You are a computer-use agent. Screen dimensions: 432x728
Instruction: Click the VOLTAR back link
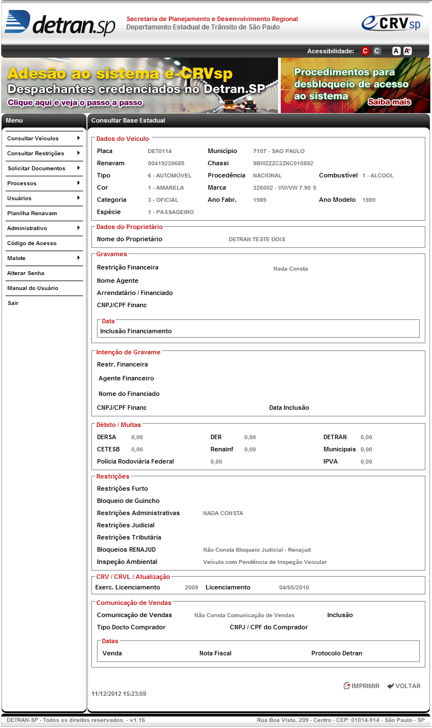click(408, 686)
